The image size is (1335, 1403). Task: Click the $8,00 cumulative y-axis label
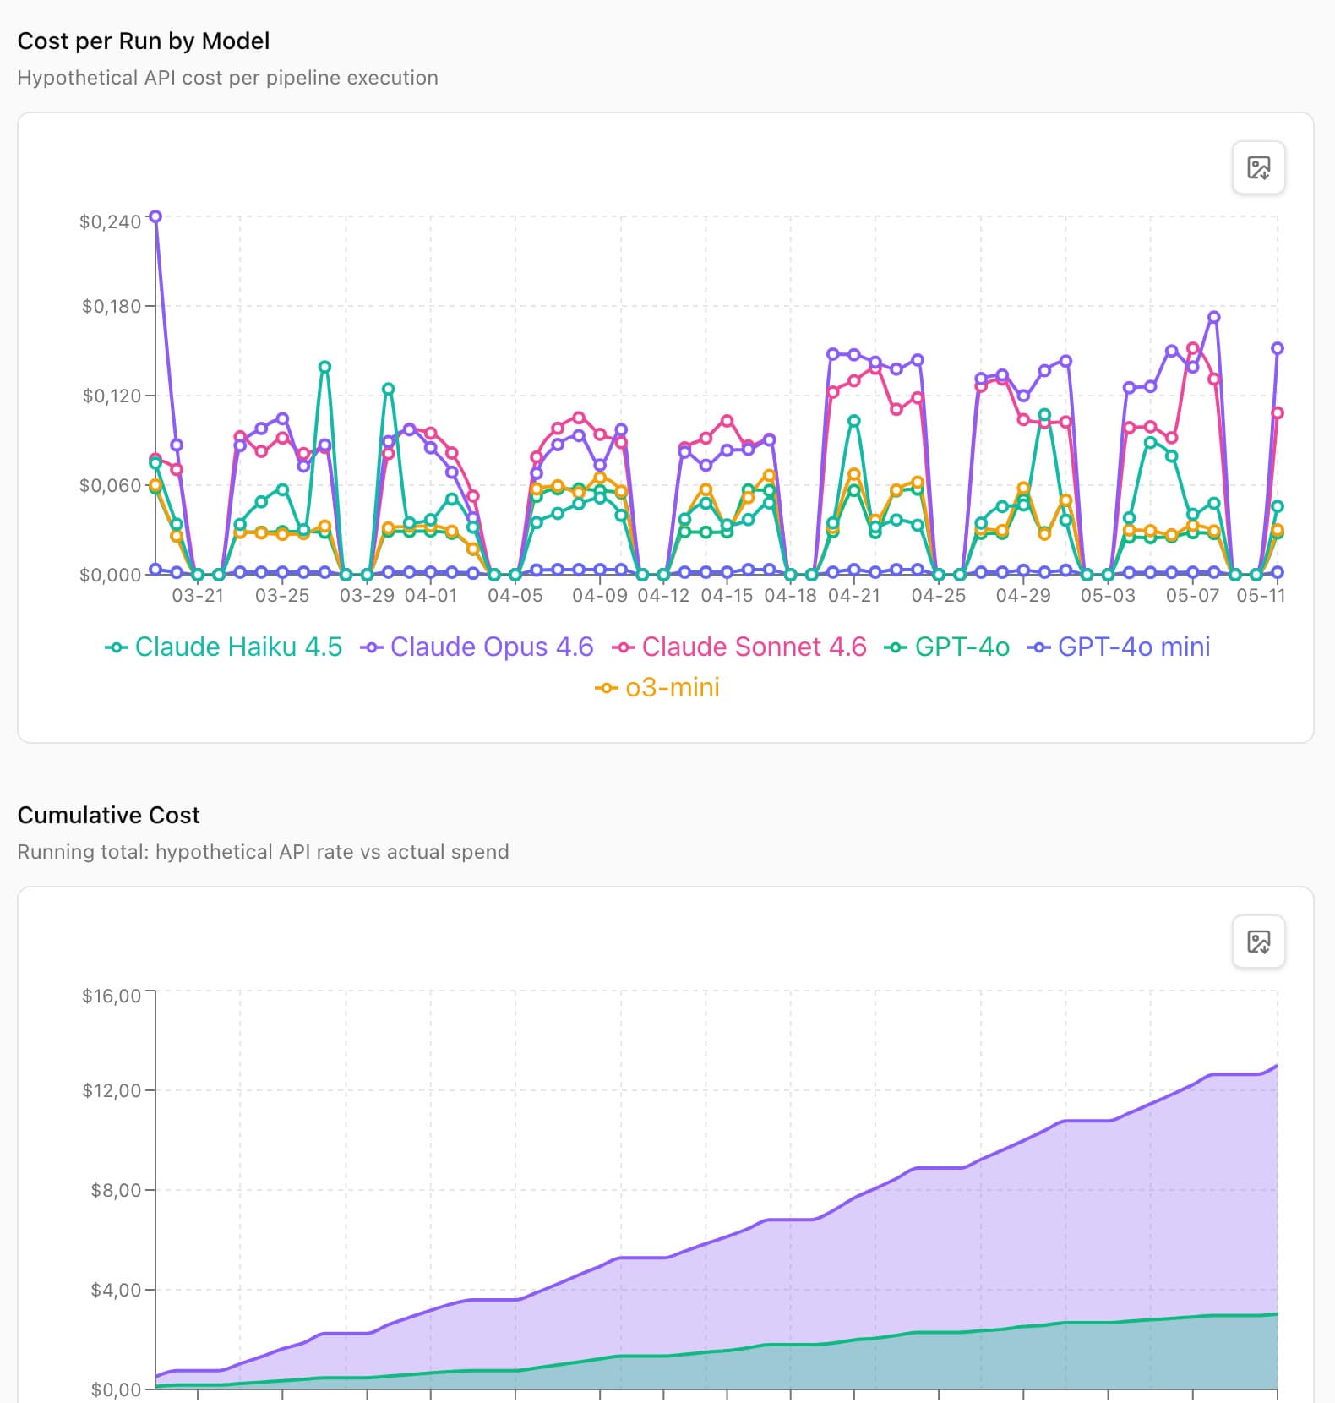[x=116, y=1191]
